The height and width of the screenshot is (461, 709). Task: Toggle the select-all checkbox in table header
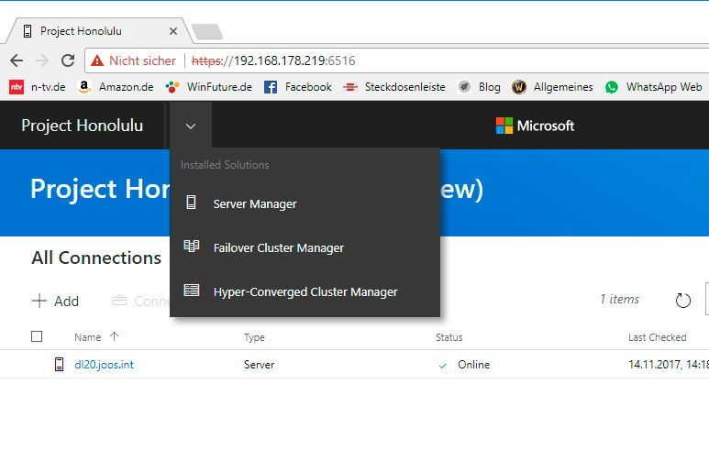(x=37, y=336)
